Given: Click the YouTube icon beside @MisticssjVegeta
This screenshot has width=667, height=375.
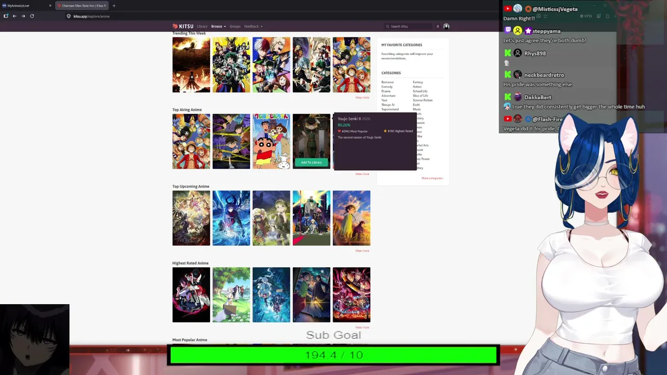Looking at the screenshot, I should coord(508,9).
